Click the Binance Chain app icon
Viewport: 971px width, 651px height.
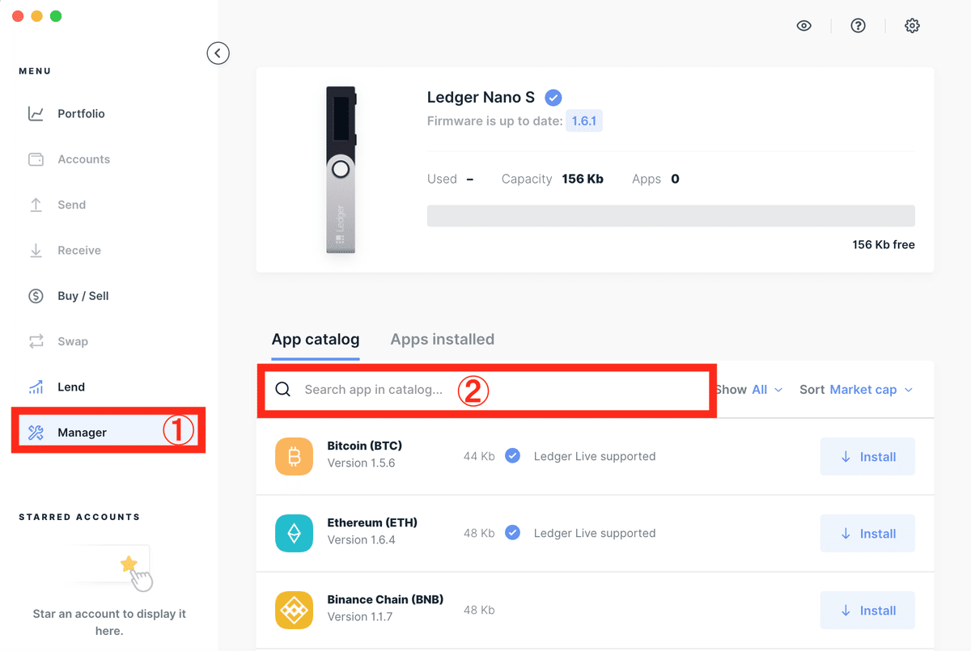tap(294, 611)
